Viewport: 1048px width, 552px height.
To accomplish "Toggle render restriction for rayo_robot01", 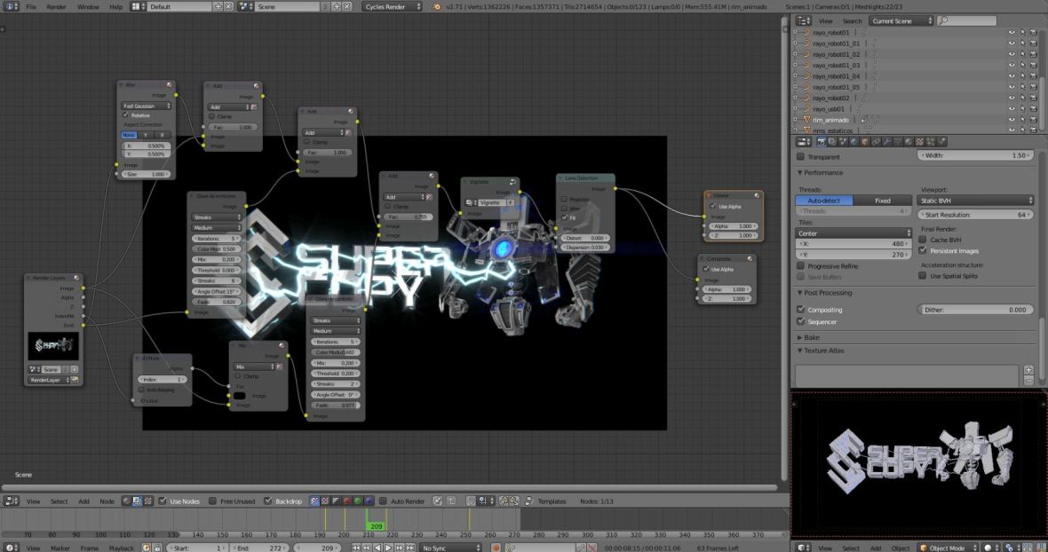I will pyautogui.click(x=1034, y=33).
